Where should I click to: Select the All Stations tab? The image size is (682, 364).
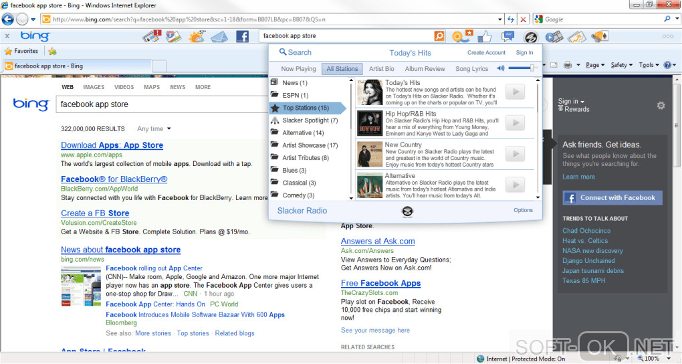342,69
